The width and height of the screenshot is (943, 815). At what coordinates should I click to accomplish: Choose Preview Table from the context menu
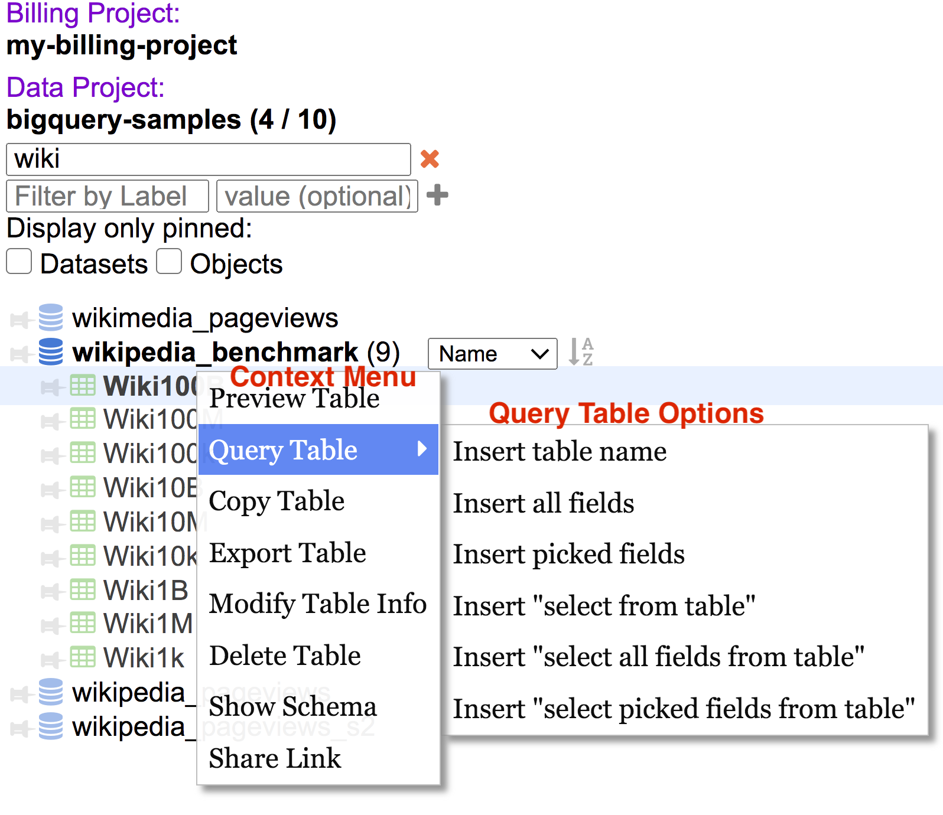point(294,399)
